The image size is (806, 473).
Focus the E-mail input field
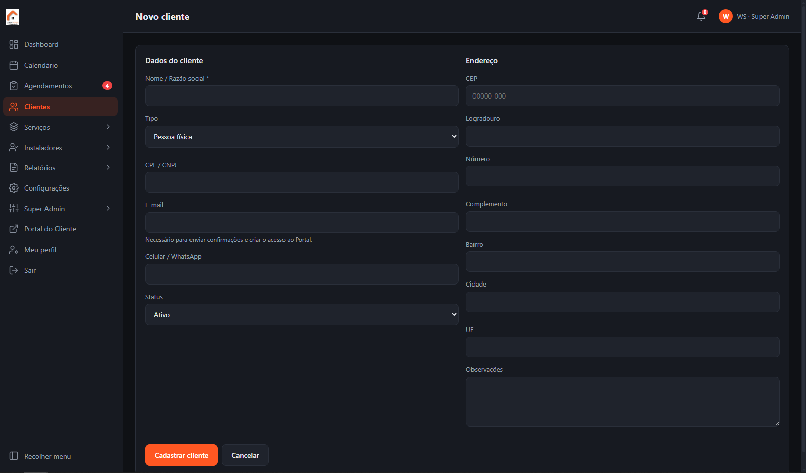tap(302, 223)
